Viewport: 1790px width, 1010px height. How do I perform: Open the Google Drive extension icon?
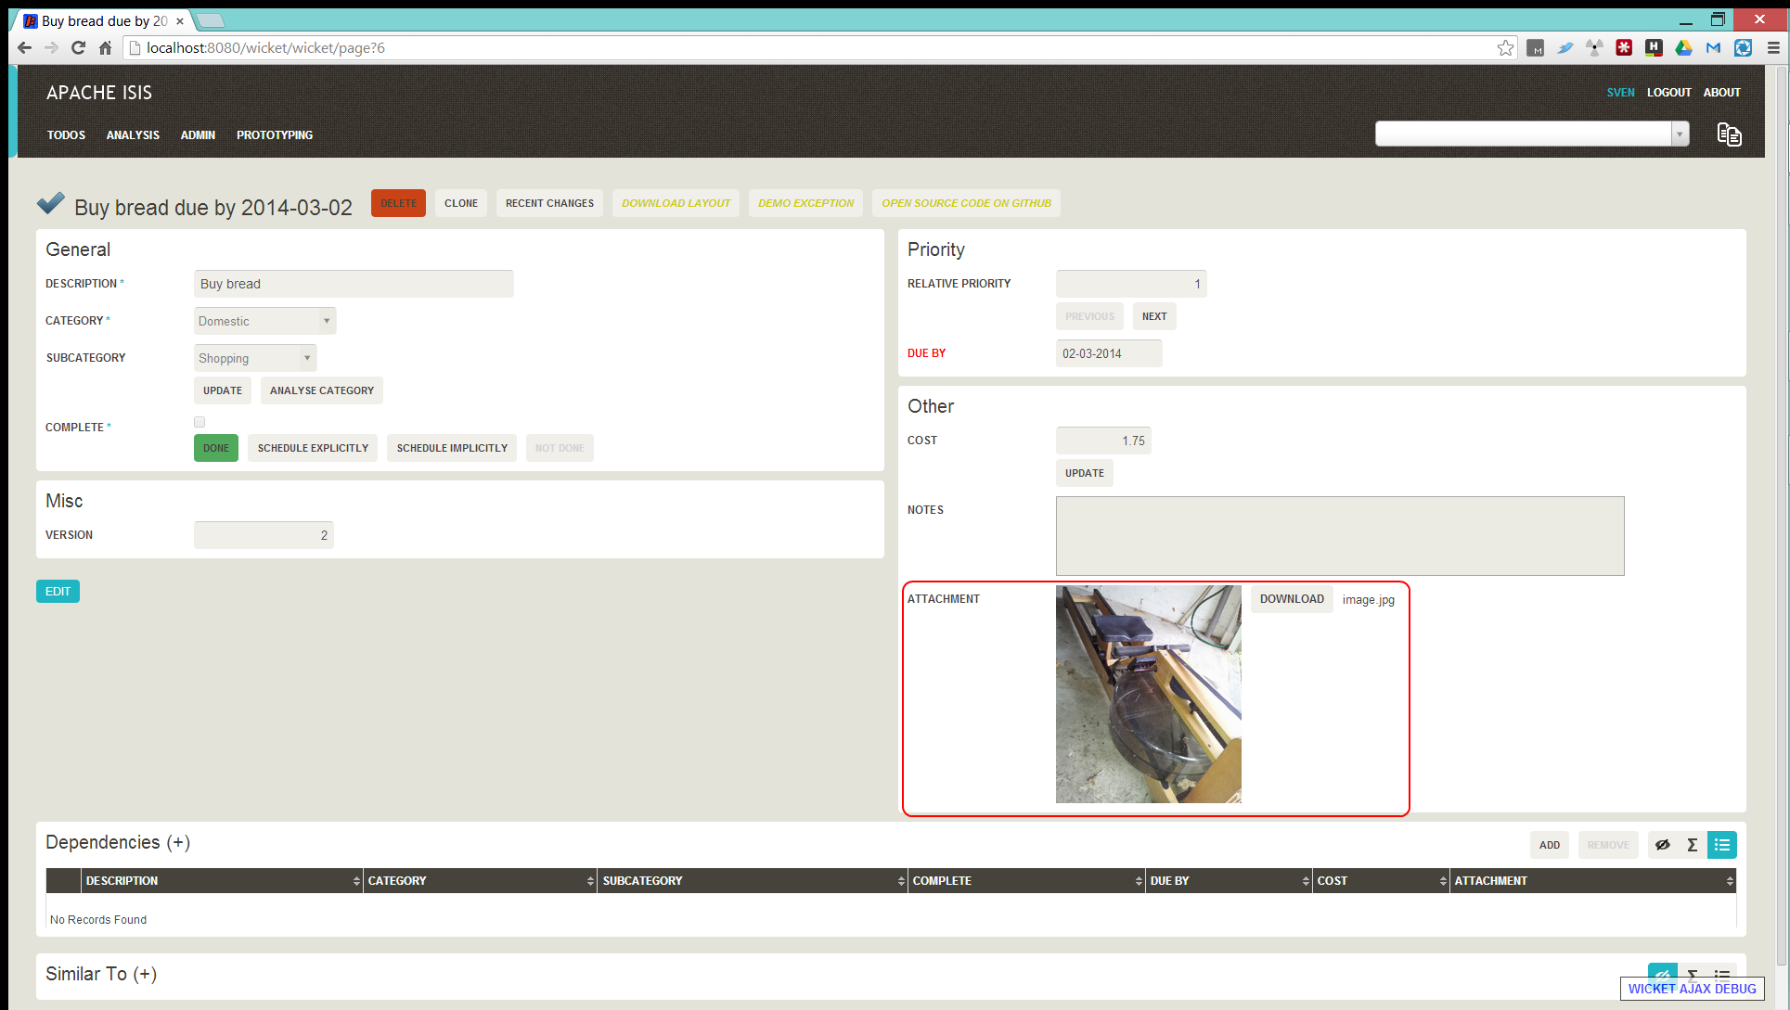click(x=1683, y=48)
